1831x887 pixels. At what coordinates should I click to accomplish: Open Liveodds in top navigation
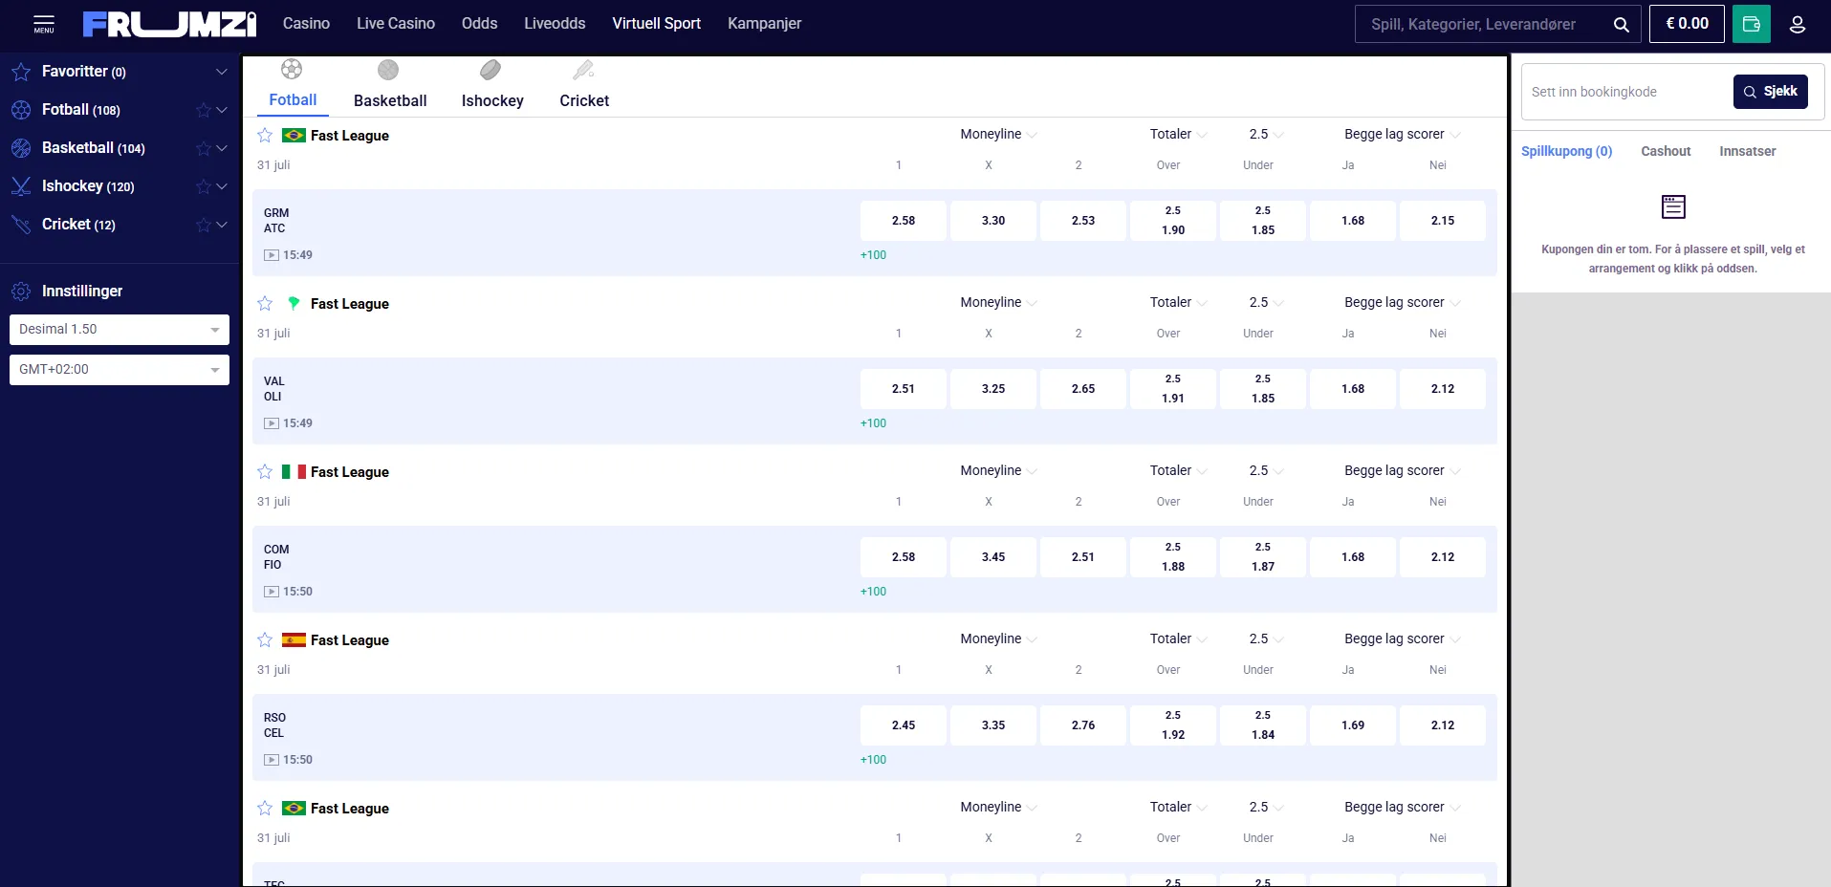(x=555, y=24)
